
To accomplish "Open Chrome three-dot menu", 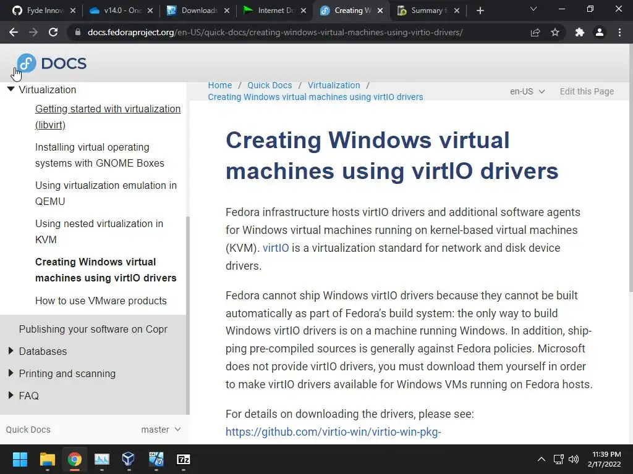I will [619, 32].
